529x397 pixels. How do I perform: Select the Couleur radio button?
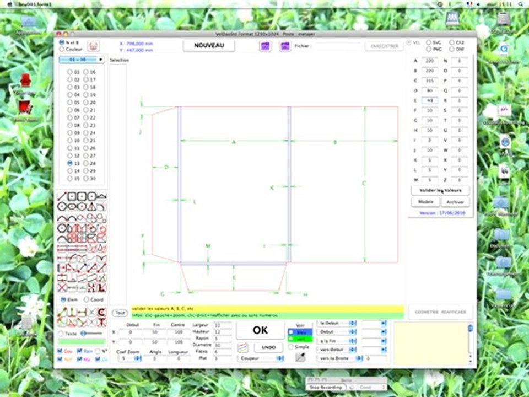pos(62,49)
